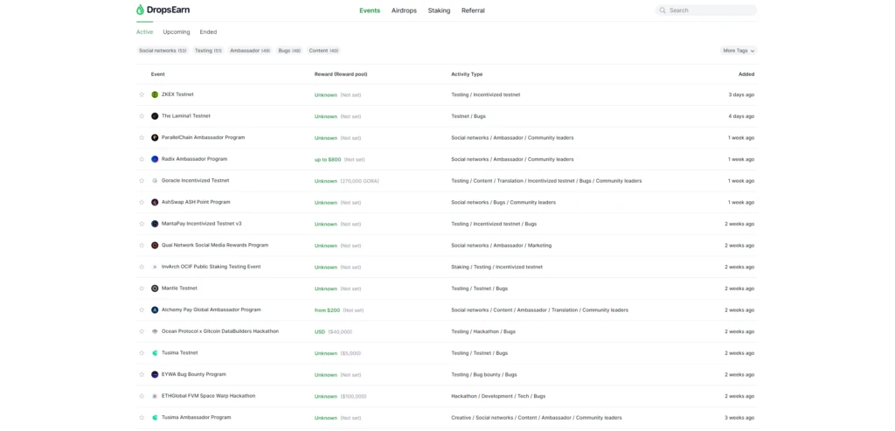Filter by Social networks tag
Image resolution: width=895 pixels, height=431 pixels.
[163, 51]
